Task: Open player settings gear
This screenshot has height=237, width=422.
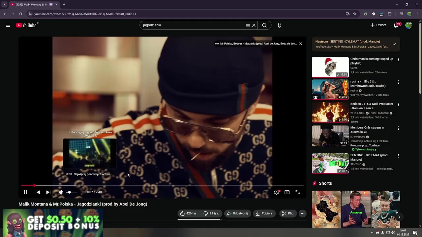Action: pos(276,192)
